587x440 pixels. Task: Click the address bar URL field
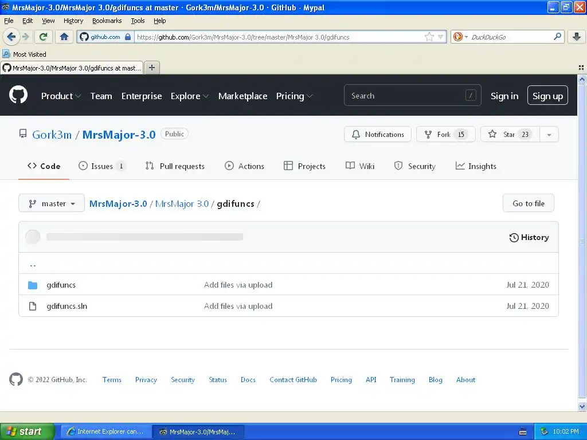279,37
